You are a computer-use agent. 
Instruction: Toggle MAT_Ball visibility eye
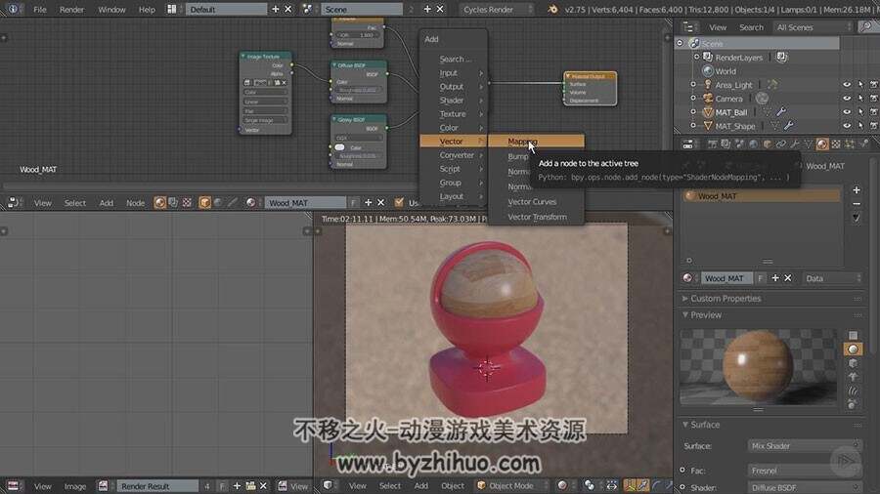click(847, 112)
